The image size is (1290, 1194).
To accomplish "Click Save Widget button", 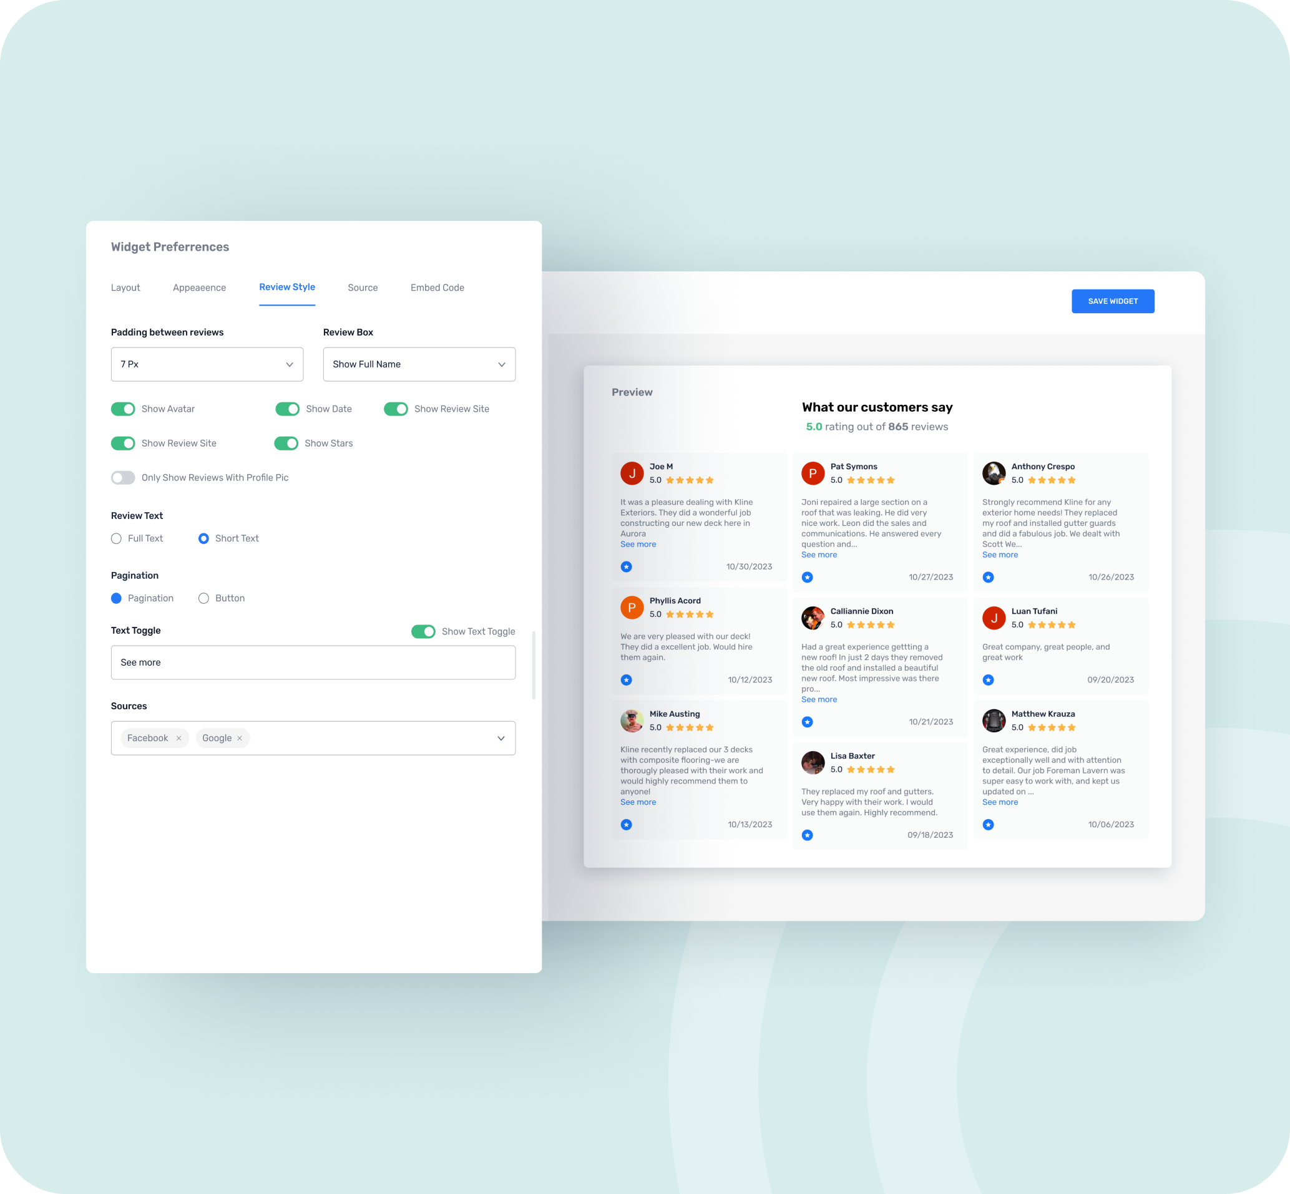I will click(1113, 301).
